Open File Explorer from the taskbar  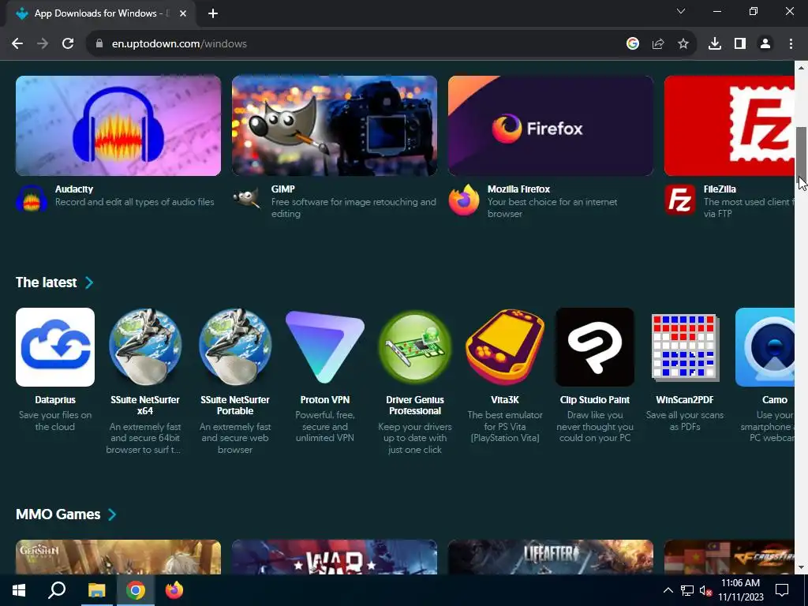coord(96,590)
